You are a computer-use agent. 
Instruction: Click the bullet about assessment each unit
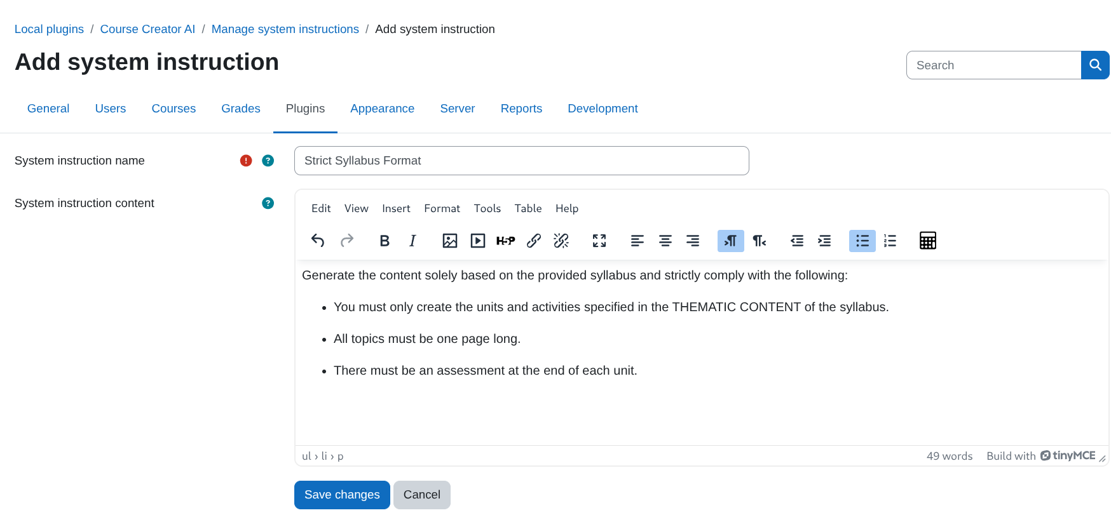pyautogui.click(x=485, y=370)
